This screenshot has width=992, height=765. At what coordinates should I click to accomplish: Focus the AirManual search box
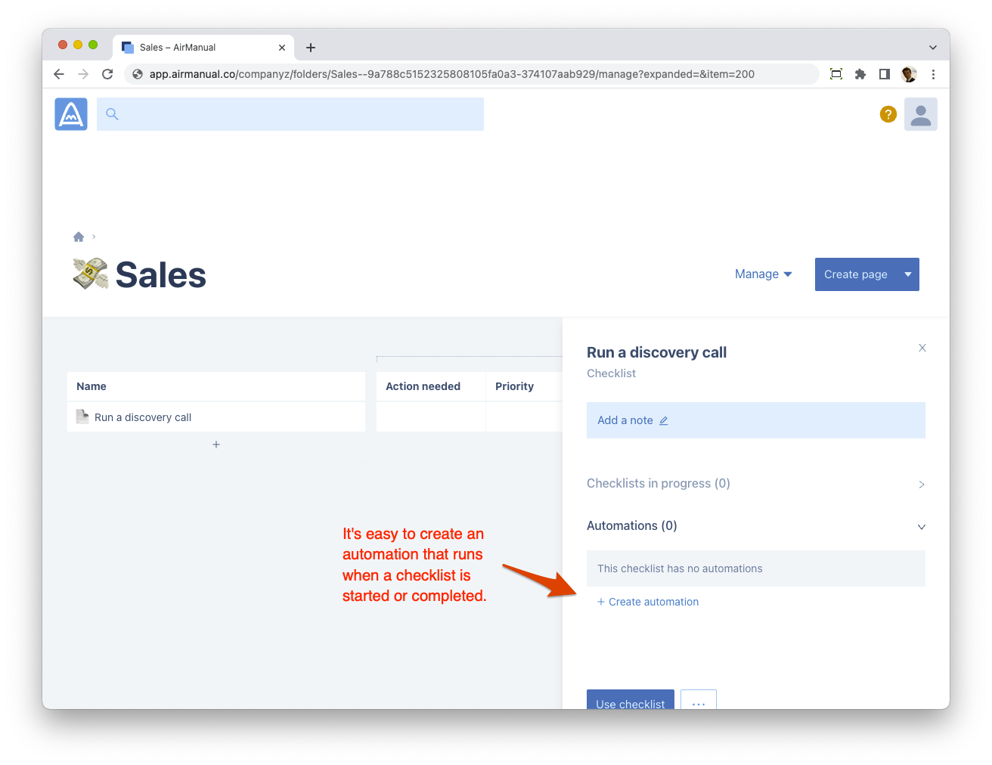point(290,114)
